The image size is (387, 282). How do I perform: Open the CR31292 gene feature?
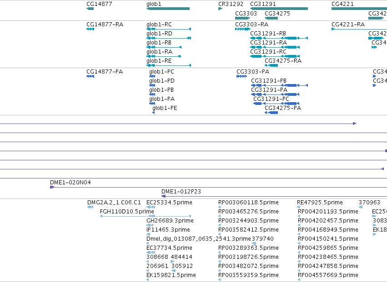pyautogui.click(x=221, y=9)
